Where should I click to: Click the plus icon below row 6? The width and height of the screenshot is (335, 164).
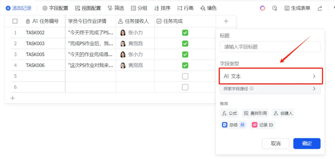click(x=13, y=98)
